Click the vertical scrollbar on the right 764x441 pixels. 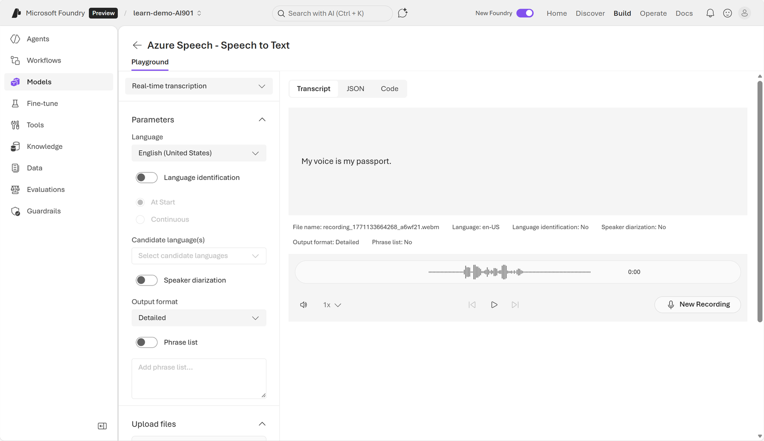pyautogui.click(x=760, y=200)
